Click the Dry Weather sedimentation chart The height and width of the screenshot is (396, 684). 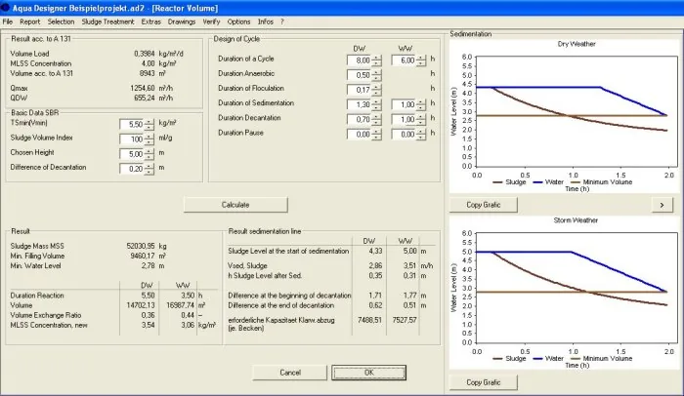[564, 116]
